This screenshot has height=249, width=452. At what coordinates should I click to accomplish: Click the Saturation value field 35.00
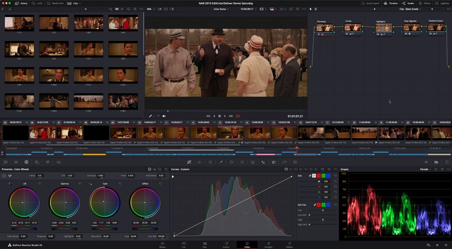[x=106, y=236]
